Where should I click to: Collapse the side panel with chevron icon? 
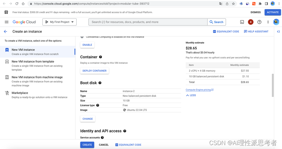pos(278,32)
